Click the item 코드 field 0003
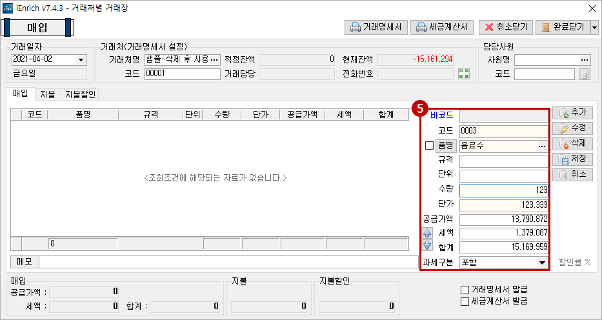 504,131
